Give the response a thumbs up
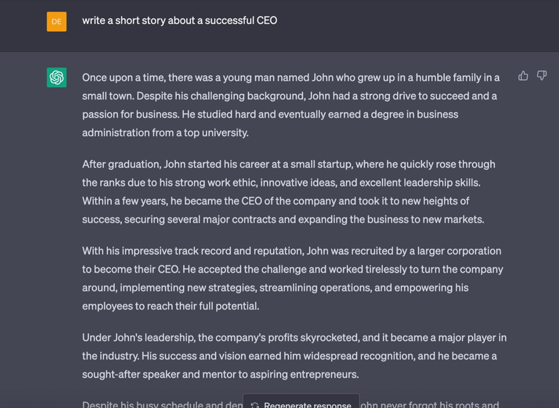559x408 pixels. 523,76
